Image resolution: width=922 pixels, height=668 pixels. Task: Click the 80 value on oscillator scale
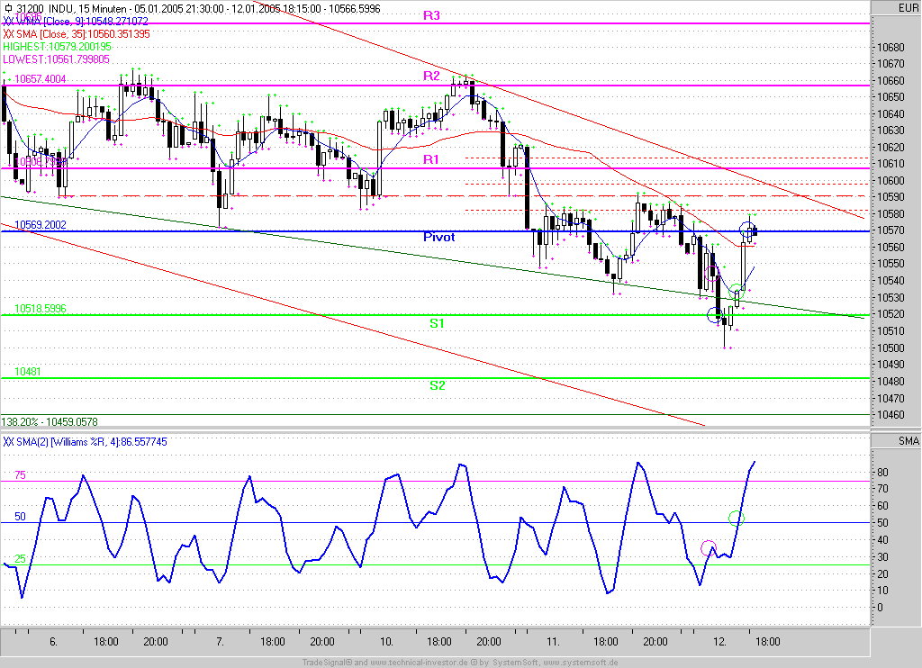tap(882, 472)
